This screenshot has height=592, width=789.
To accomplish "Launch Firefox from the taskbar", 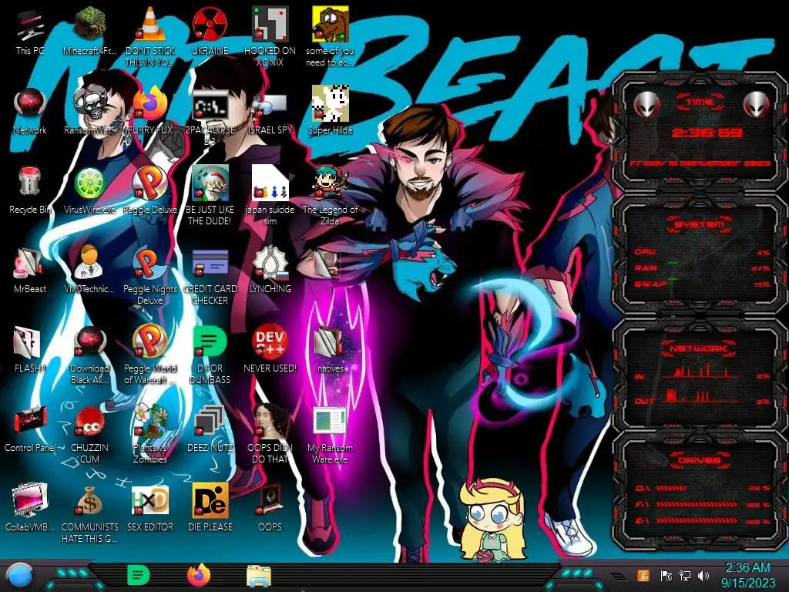I will point(199,575).
